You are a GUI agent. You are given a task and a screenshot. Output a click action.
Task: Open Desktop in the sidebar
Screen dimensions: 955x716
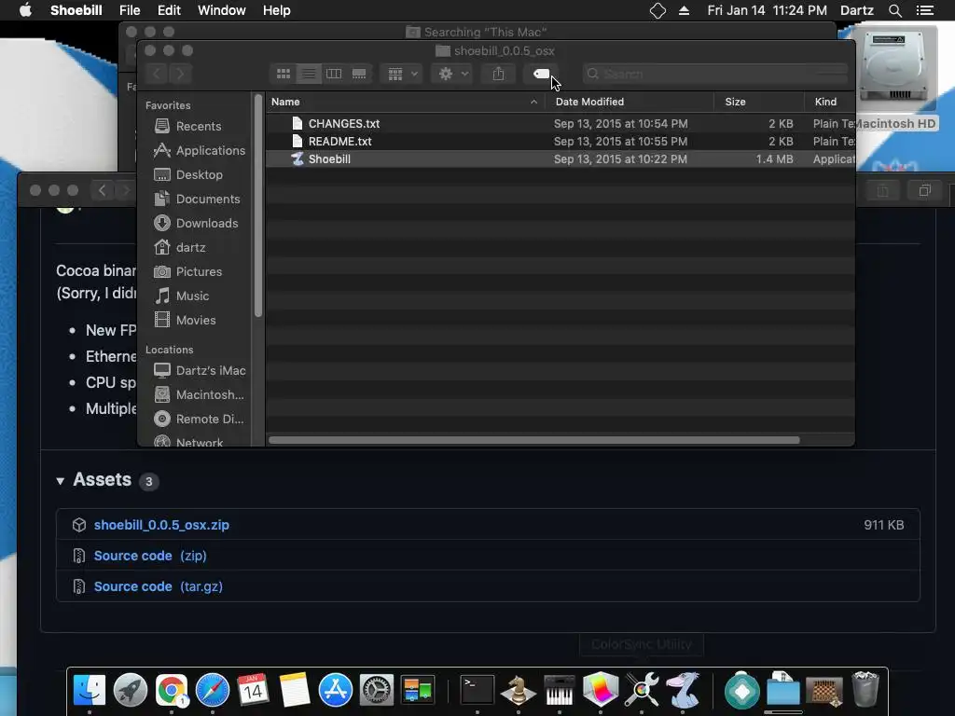pos(188,174)
